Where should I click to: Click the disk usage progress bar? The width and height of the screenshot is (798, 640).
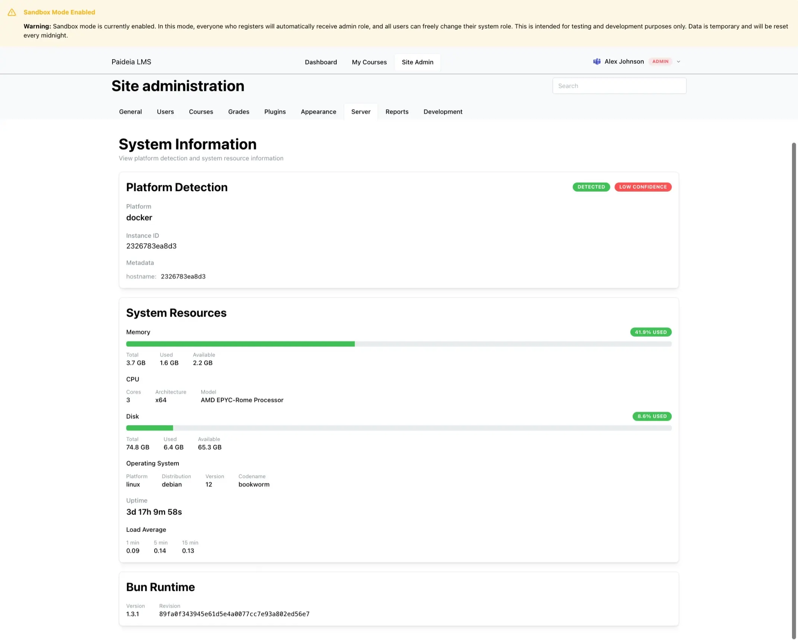pyautogui.click(x=398, y=428)
